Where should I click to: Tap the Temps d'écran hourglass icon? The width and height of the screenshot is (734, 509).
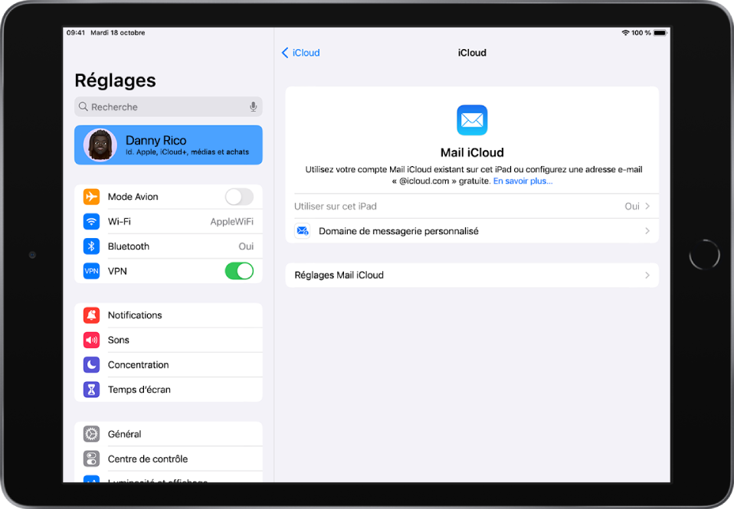pos(91,390)
